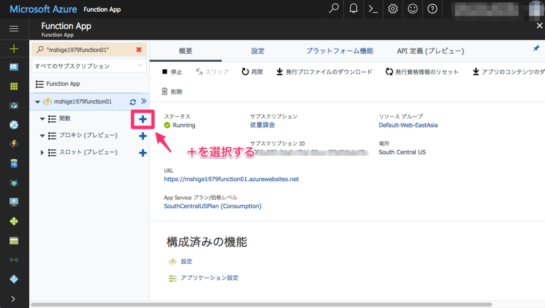
Task: Open the hamburger menu icon
Action: tap(14, 29)
